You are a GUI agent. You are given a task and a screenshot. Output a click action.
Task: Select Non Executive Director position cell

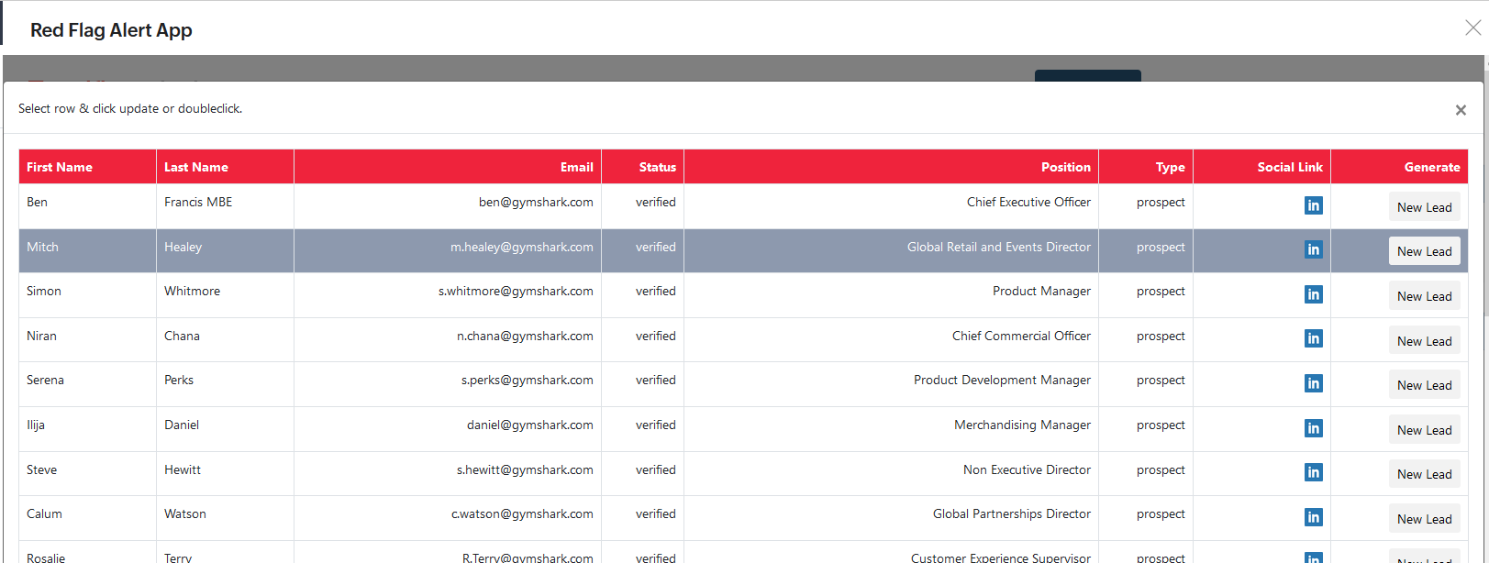[x=891, y=473]
